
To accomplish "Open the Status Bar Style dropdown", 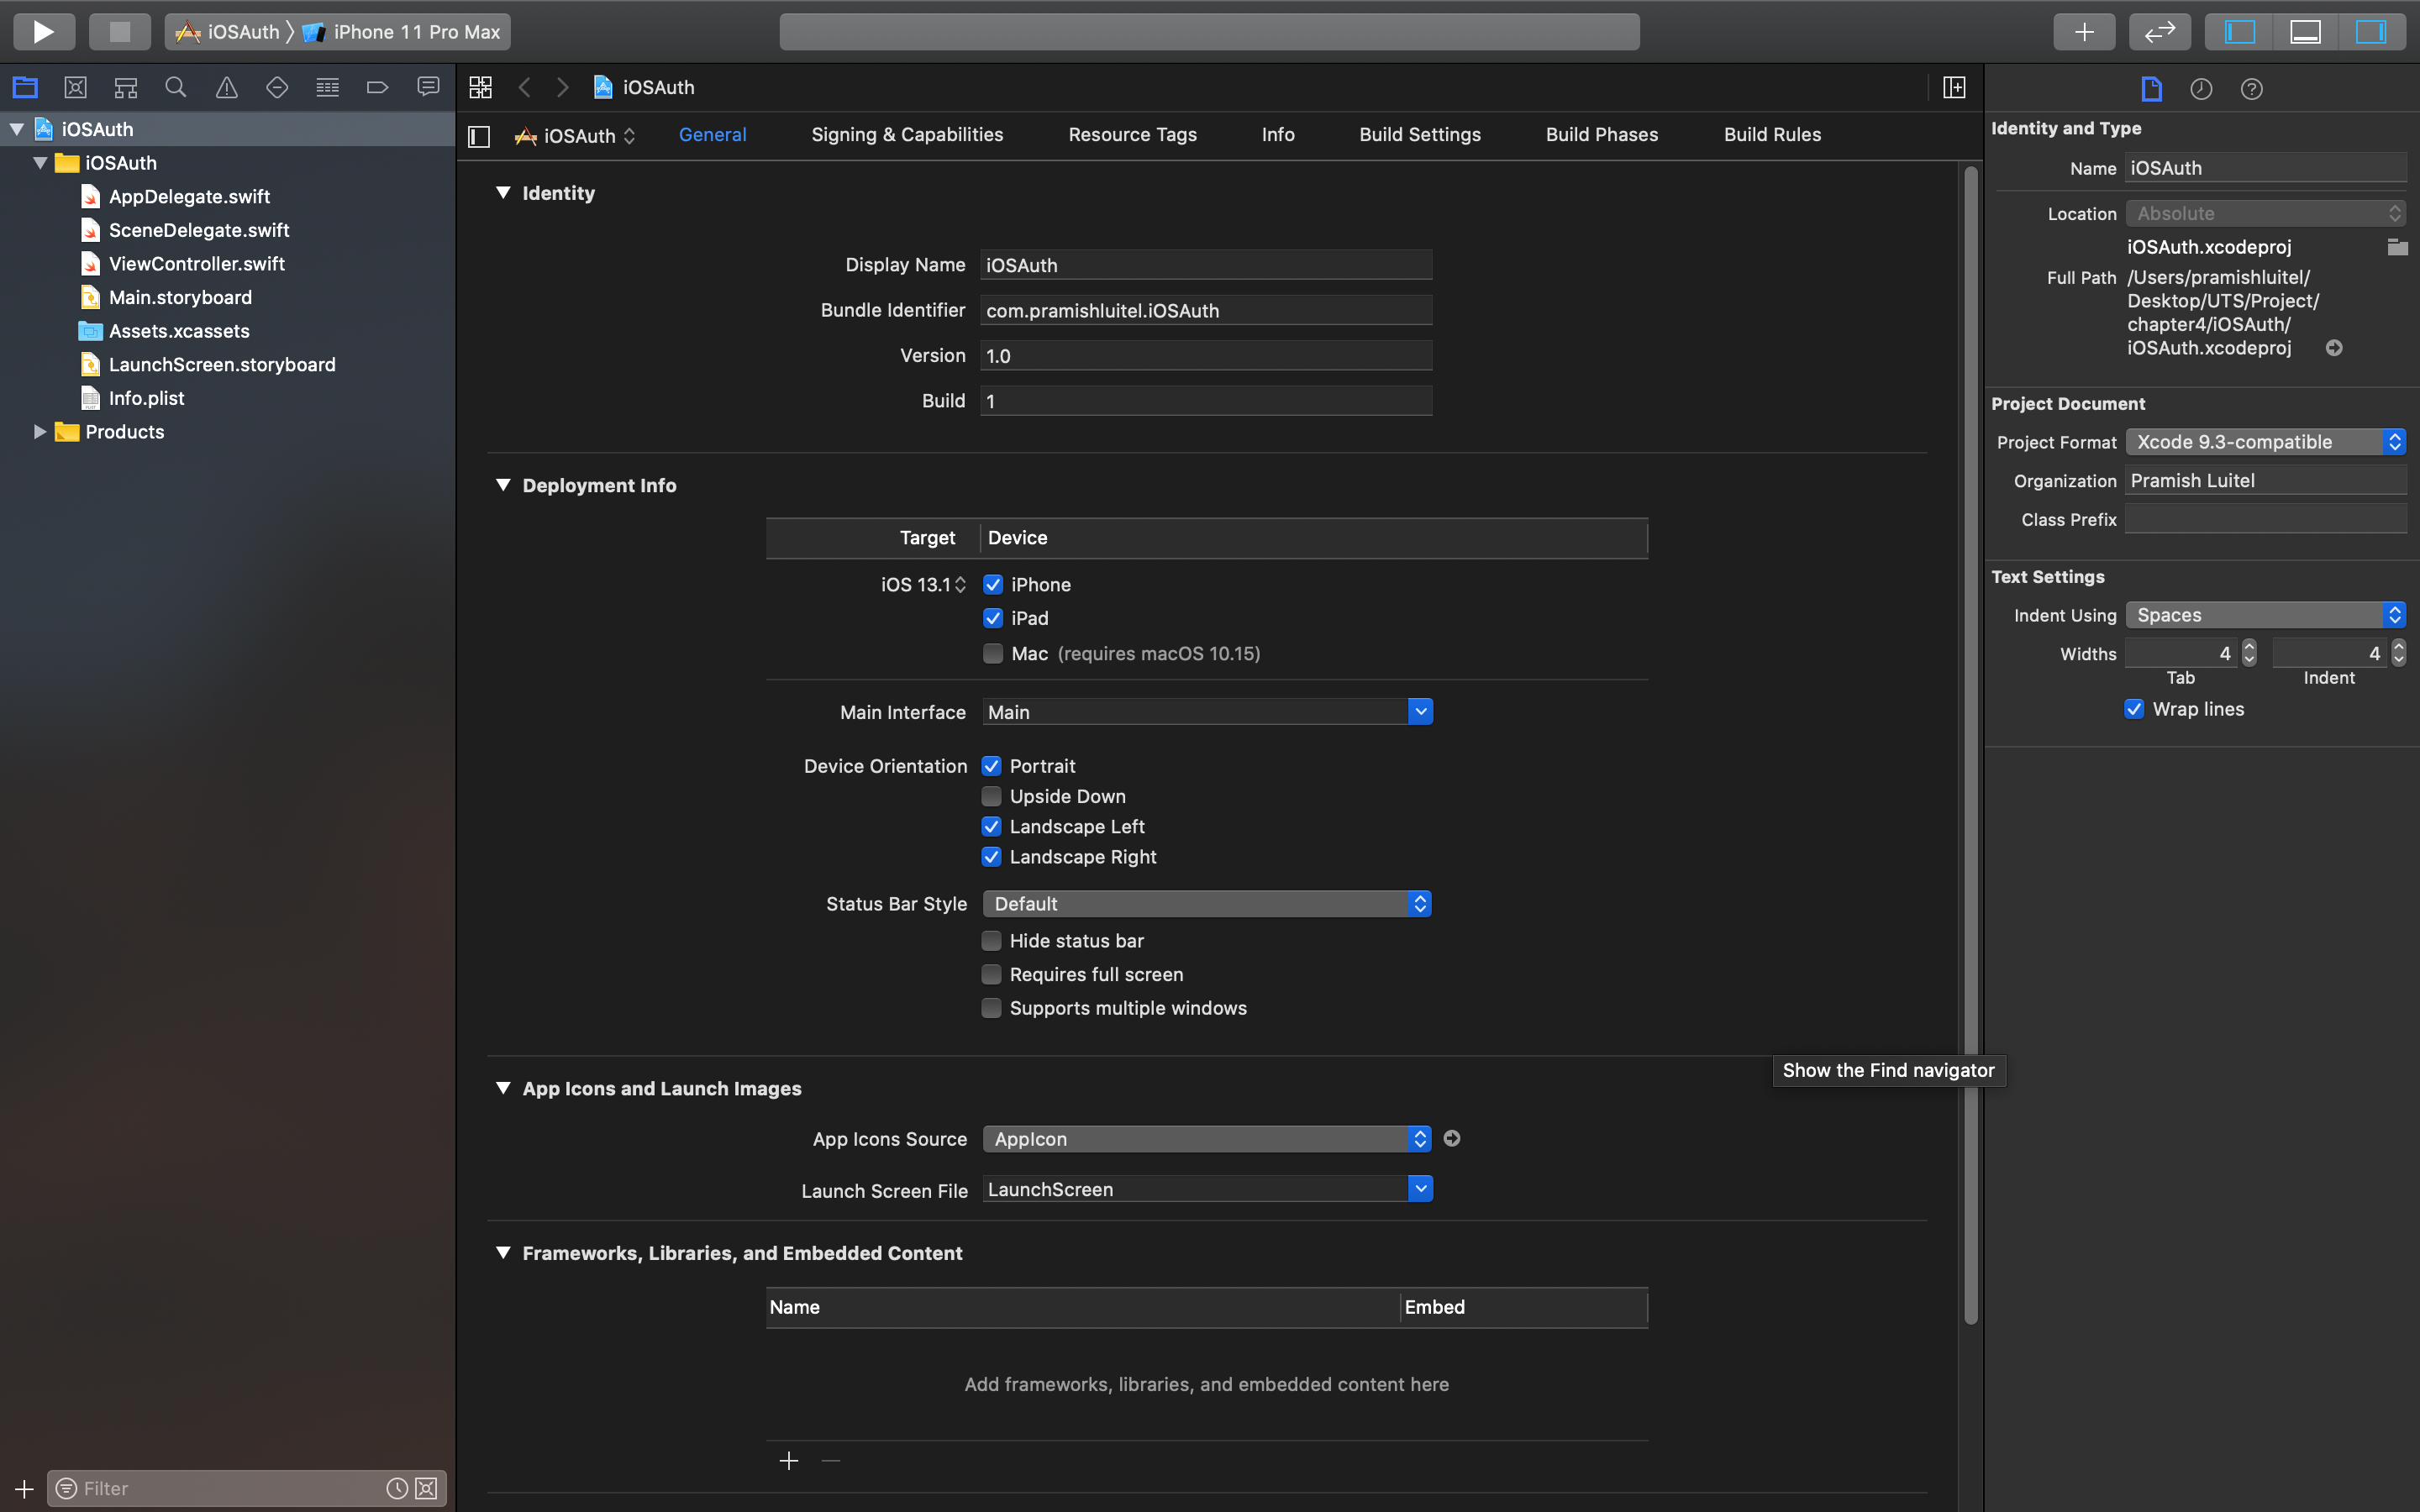I will click(x=1206, y=903).
